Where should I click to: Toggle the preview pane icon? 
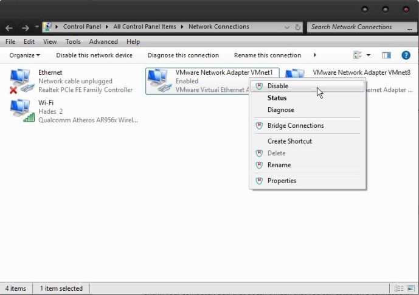click(x=386, y=55)
